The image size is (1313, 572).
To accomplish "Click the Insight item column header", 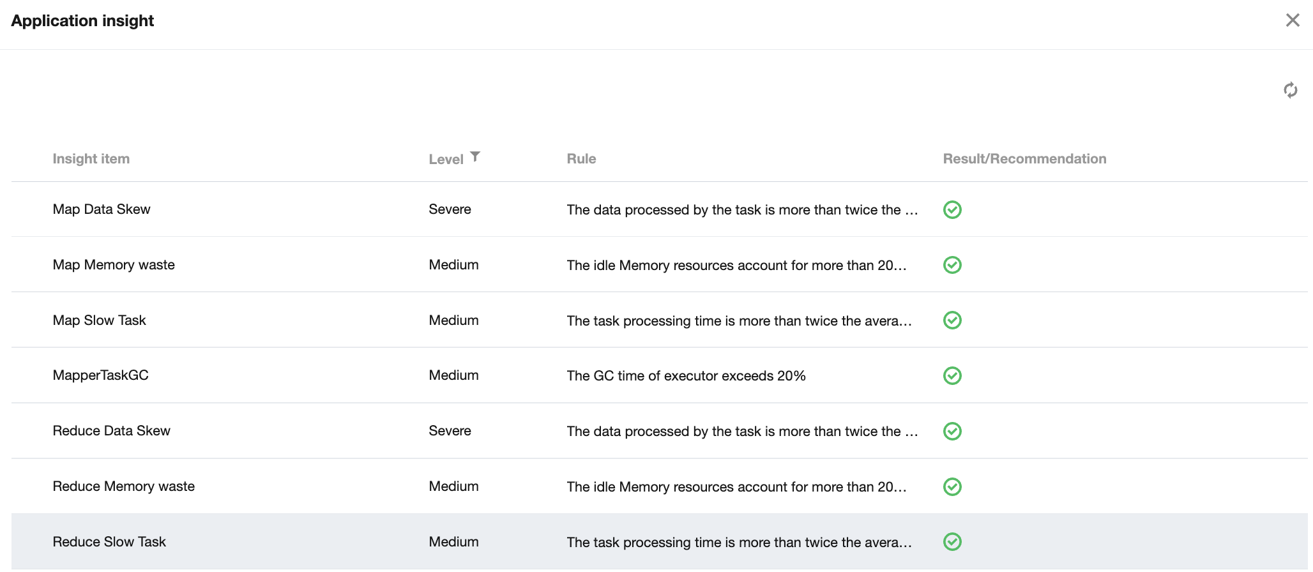I will 91,159.
